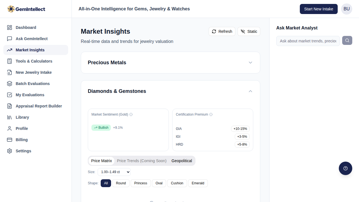Open Dashboard via its grid icon
The width and height of the screenshot is (359, 202).
(x=10, y=27)
